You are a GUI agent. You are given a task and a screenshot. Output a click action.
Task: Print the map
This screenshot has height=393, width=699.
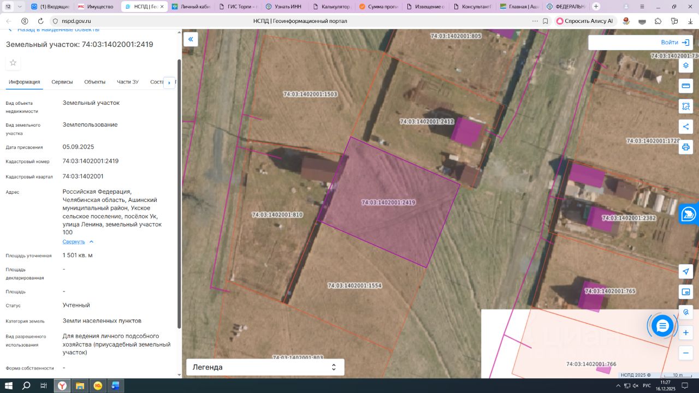[686, 147]
